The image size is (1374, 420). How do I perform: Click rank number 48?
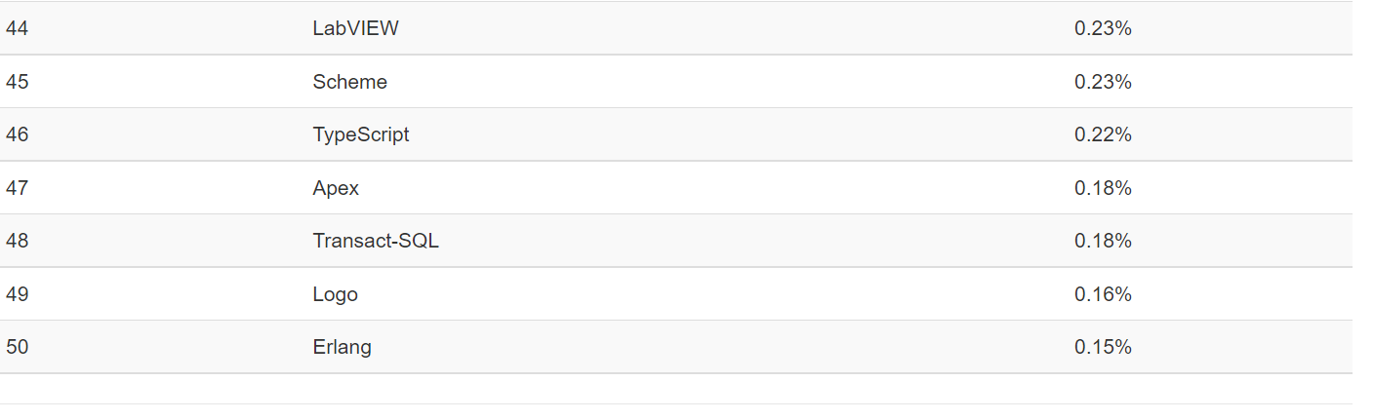[x=17, y=241]
